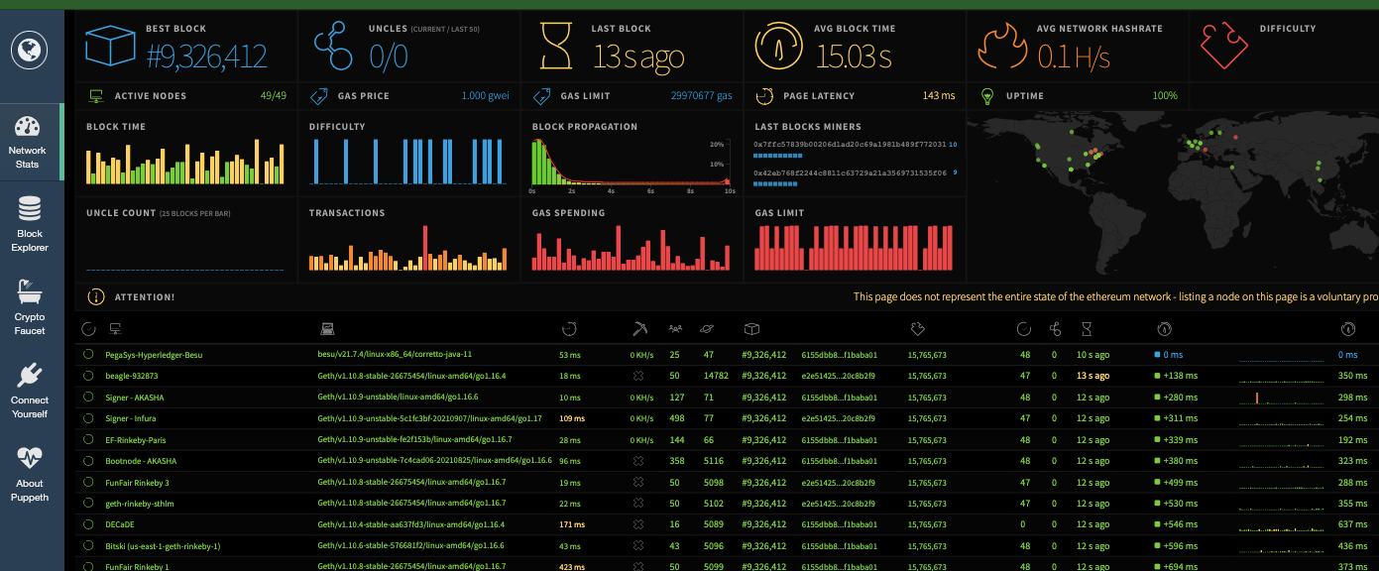1379x571 pixels.
Task: Click the Attention warning icon
Action: 96,296
